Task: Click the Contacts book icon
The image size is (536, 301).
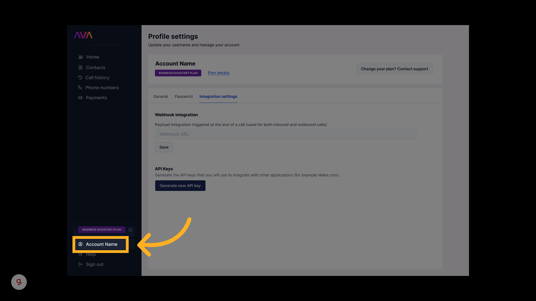Action: point(80,67)
